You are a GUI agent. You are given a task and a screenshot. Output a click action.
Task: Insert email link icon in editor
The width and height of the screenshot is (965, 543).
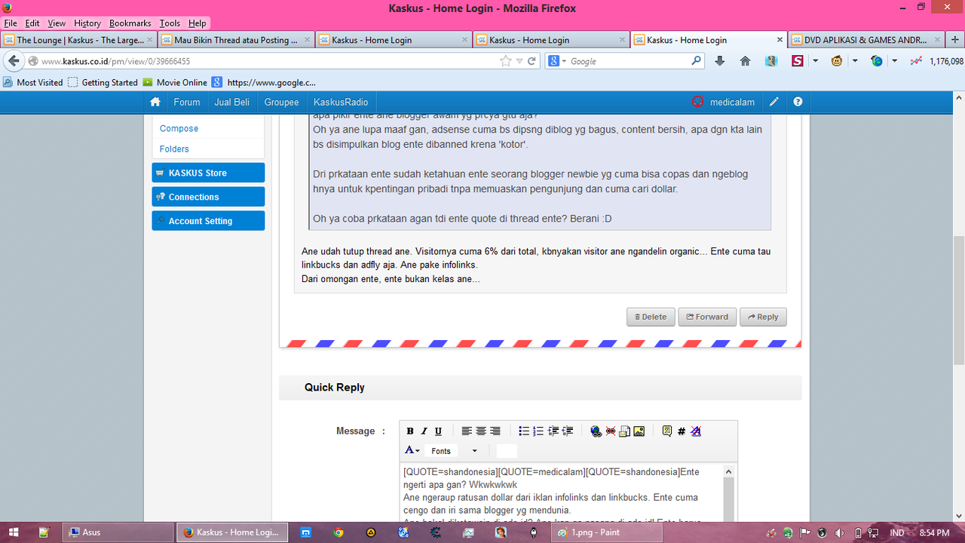[625, 431]
